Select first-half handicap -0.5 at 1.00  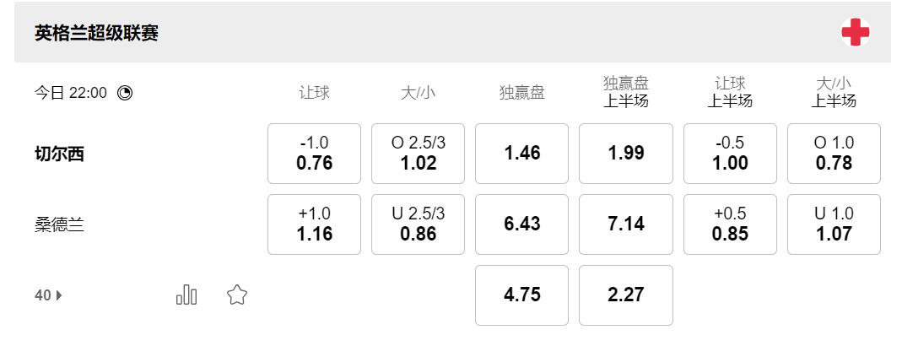(730, 154)
